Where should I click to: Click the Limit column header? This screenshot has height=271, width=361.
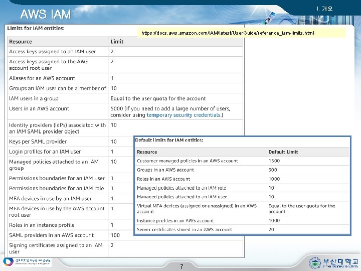coord(117,42)
